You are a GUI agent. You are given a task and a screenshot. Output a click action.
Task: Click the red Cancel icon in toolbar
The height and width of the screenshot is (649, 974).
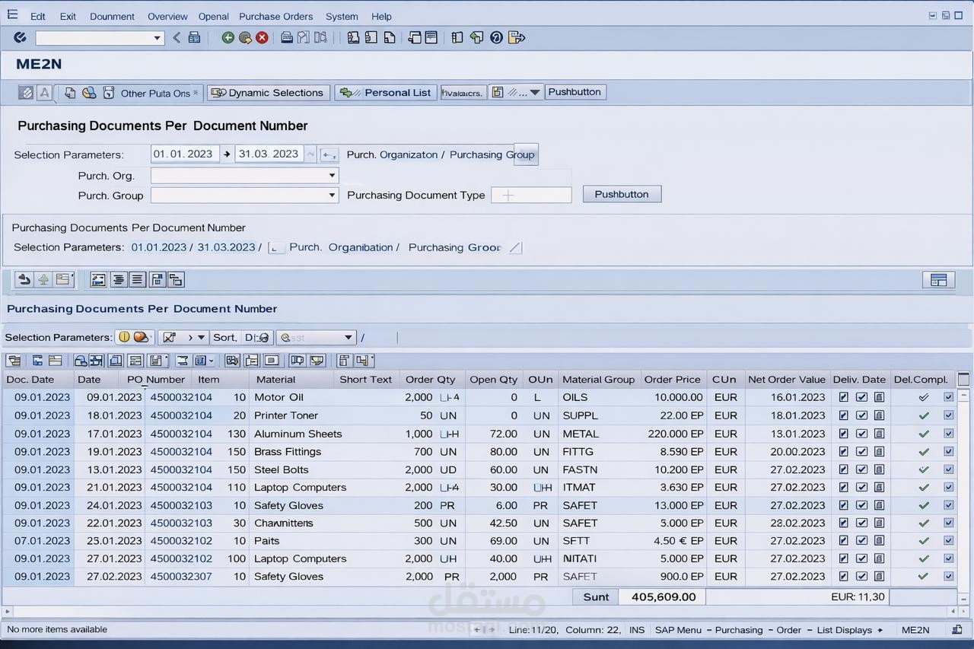262,37
